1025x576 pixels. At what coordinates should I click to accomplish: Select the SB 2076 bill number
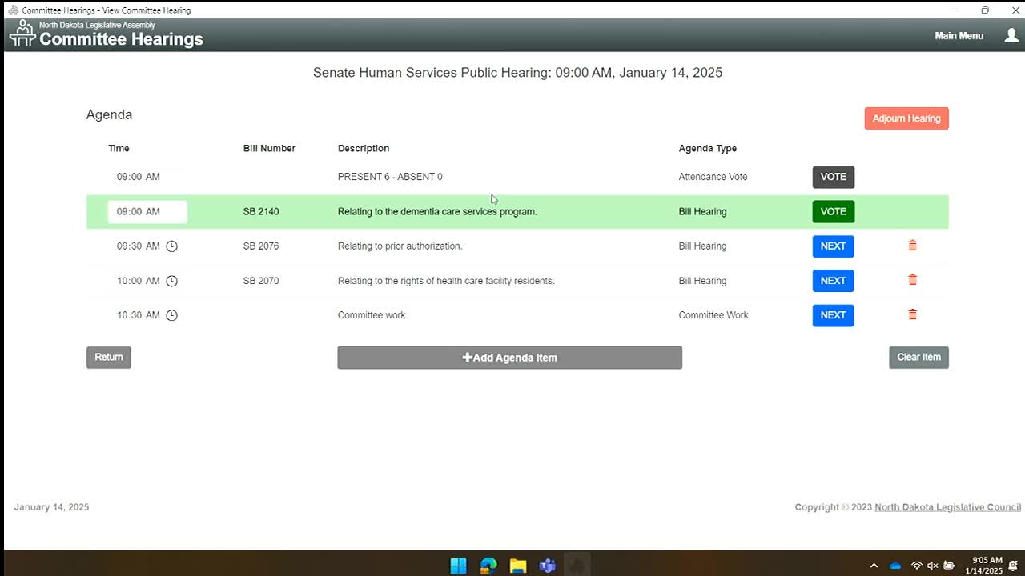click(x=261, y=246)
